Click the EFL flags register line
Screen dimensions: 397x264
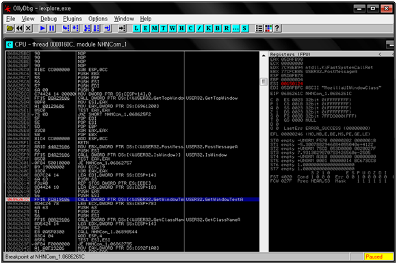[x=320, y=134]
